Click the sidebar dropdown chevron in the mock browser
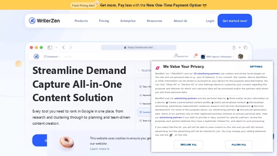 (56, 48)
